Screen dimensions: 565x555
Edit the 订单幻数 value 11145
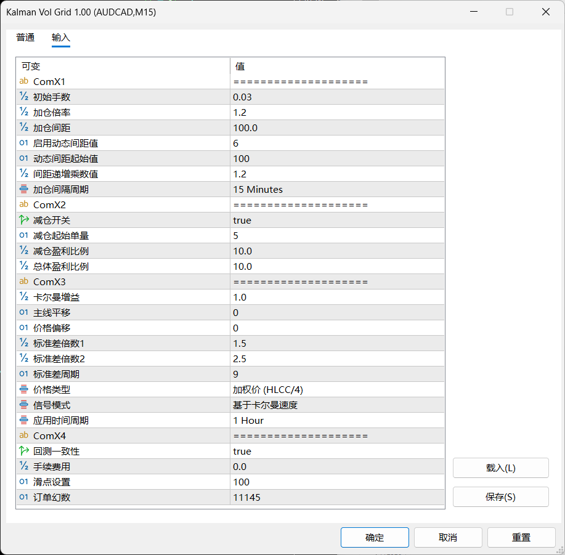(x=337, y=497)
